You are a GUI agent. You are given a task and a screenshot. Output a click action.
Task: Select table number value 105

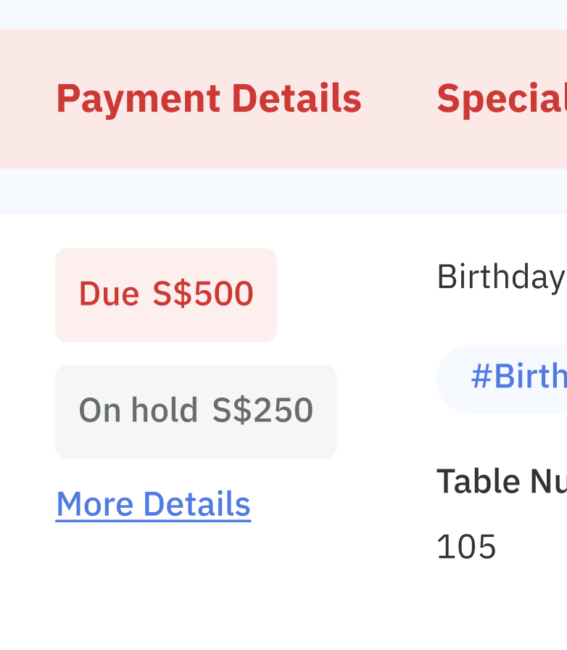pyautogui.click(x=466, y=546)
